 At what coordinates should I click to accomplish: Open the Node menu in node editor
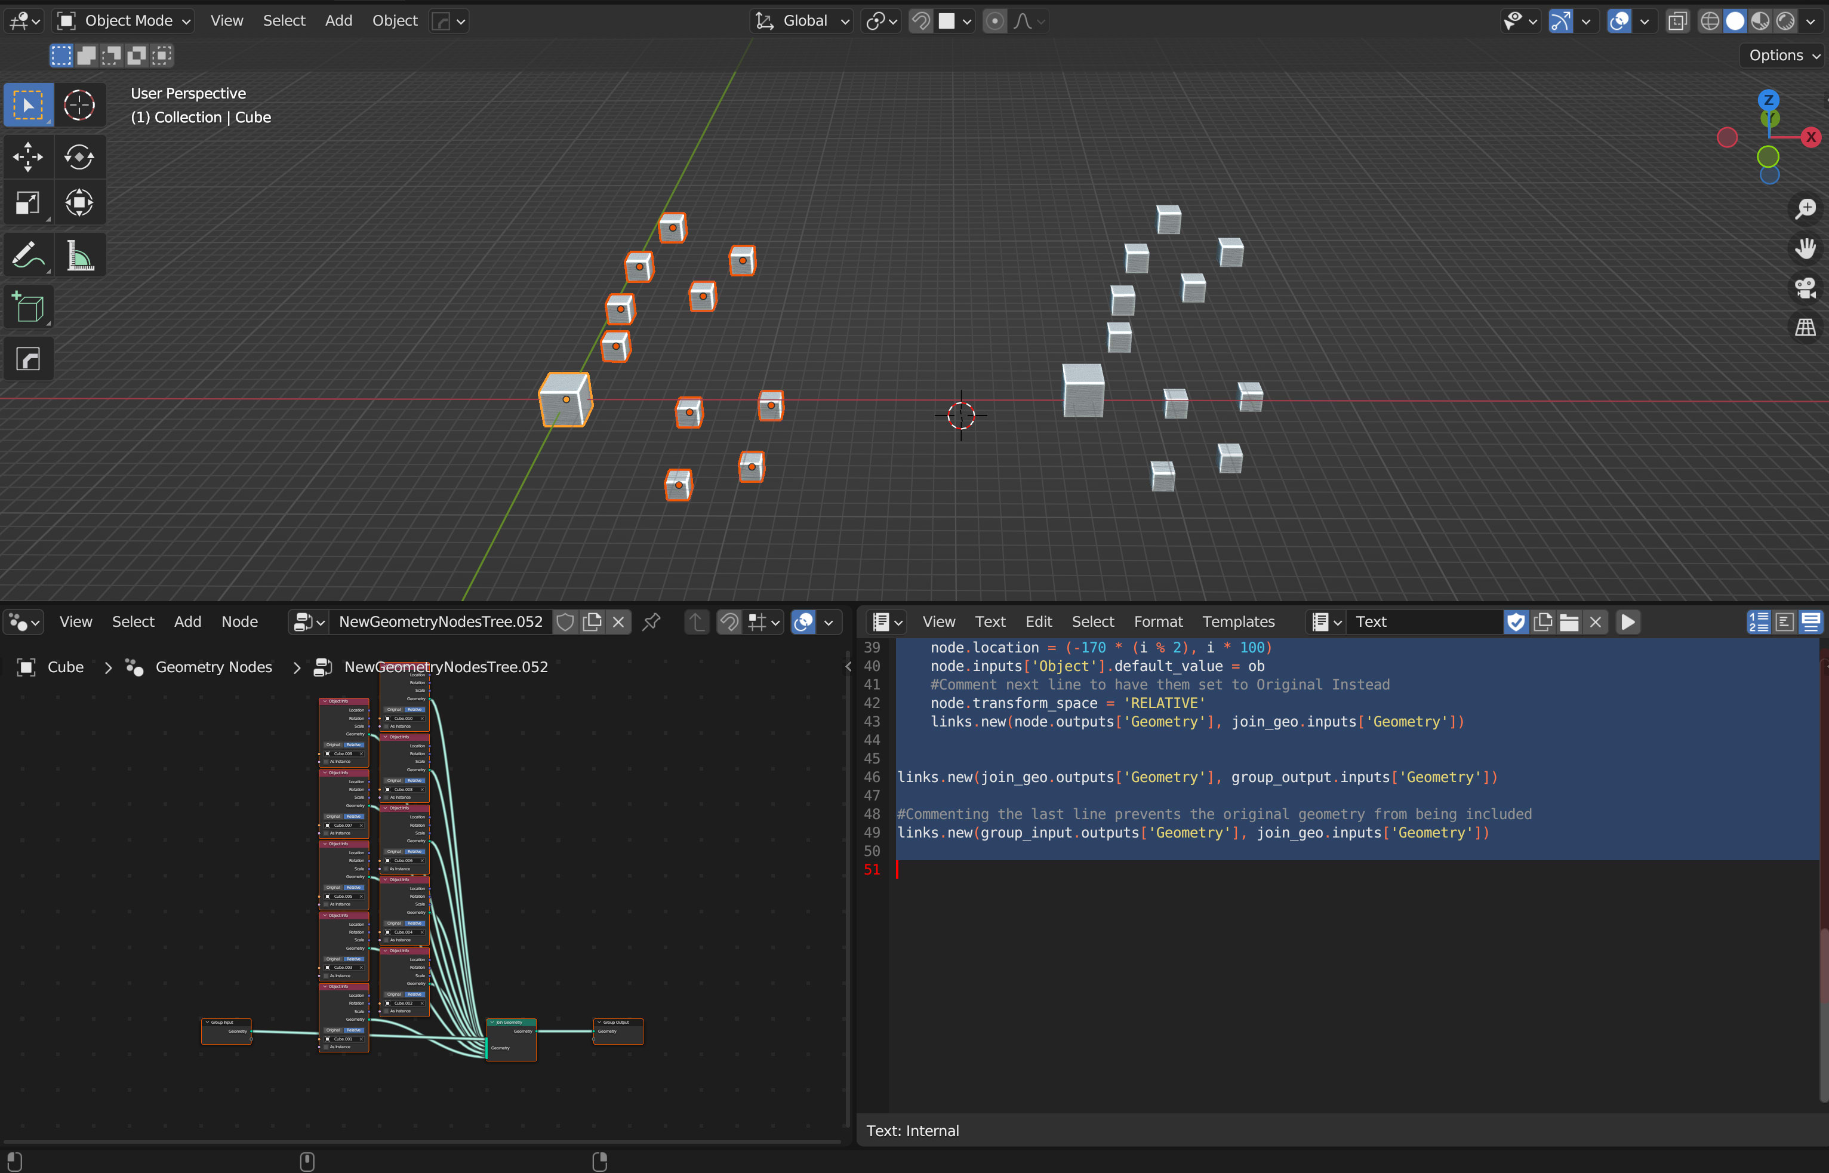tap(239, 622)
